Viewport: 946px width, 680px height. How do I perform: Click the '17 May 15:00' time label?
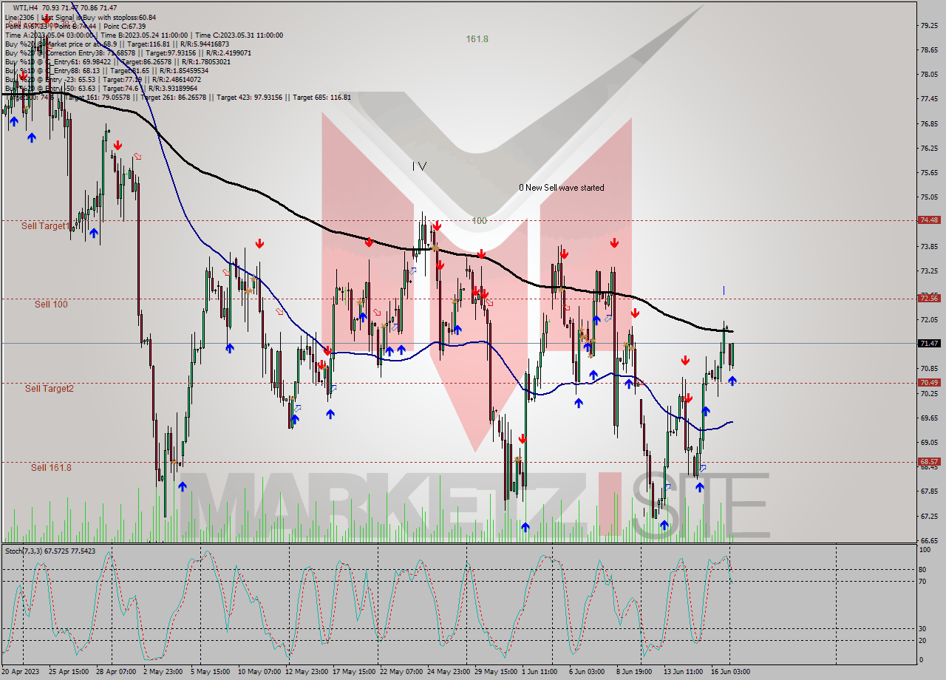click(353, 672)
